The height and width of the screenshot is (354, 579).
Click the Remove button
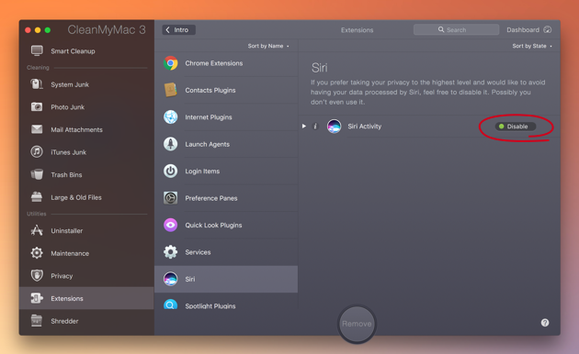tap(357, 324)
